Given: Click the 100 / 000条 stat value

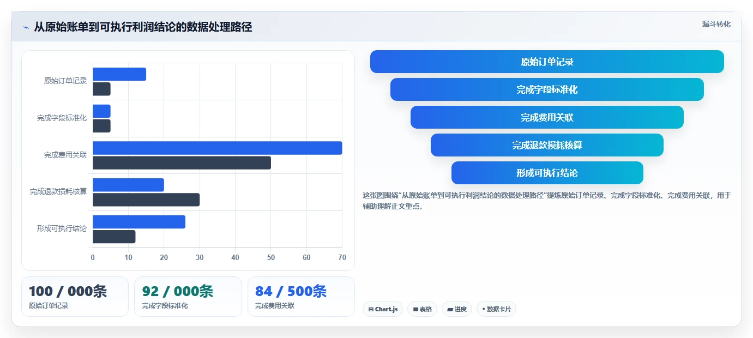Looking at the screenshot, I should [68, 292].
